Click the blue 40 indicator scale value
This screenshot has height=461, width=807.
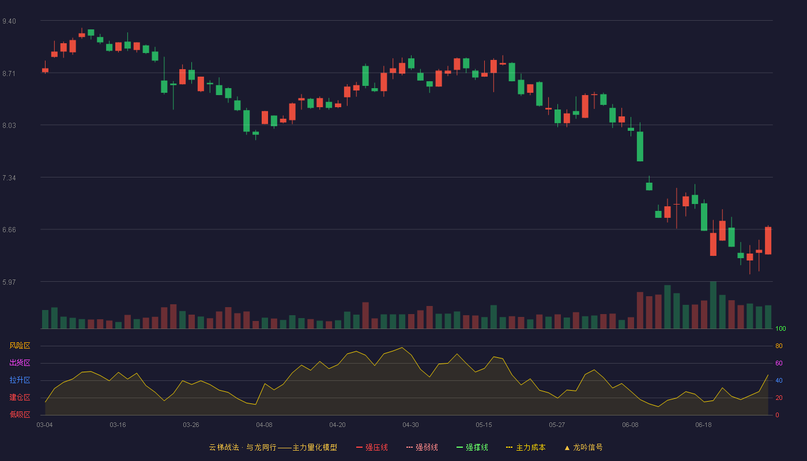coord(779,381)
